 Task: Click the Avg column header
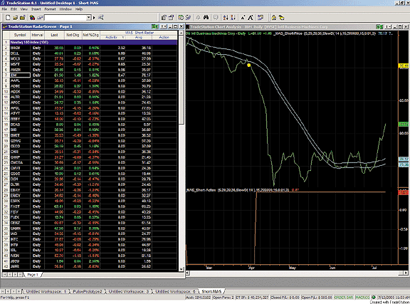click(x=139, y=38)
